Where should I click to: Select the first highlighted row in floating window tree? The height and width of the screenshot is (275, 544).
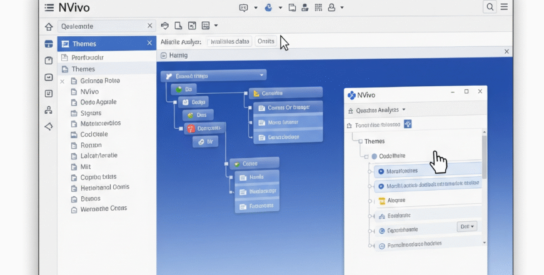click(x=428, y=171)
